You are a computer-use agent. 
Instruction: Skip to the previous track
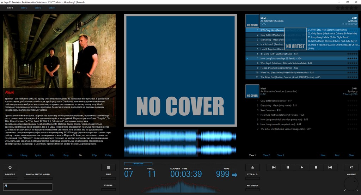(x=274, y=167)
